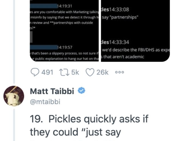The image size is (175, 141).
Task: Select the 14:33:08 timestamp in right image
Action: click(x=119, y=10)
